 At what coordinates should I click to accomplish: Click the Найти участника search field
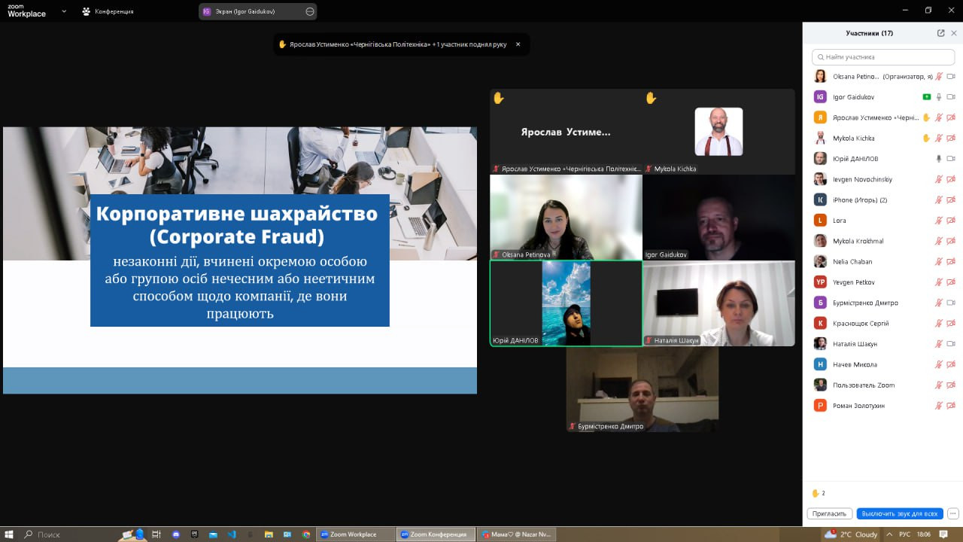[x=883, y=57]
